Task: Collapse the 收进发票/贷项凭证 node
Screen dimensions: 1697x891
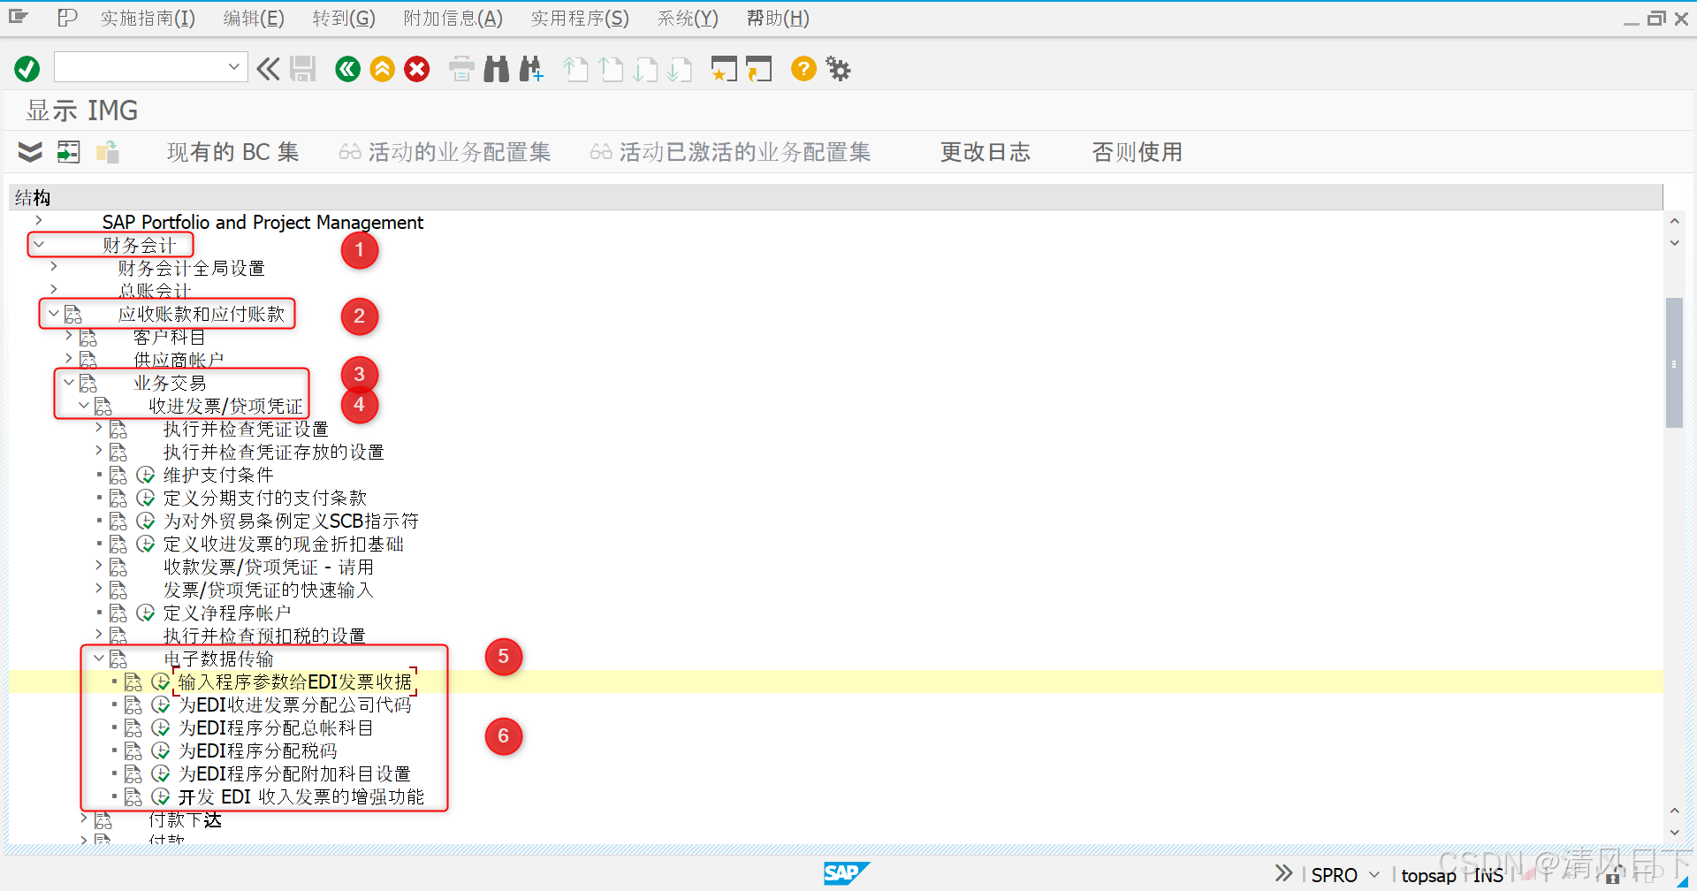Action: 84,405
